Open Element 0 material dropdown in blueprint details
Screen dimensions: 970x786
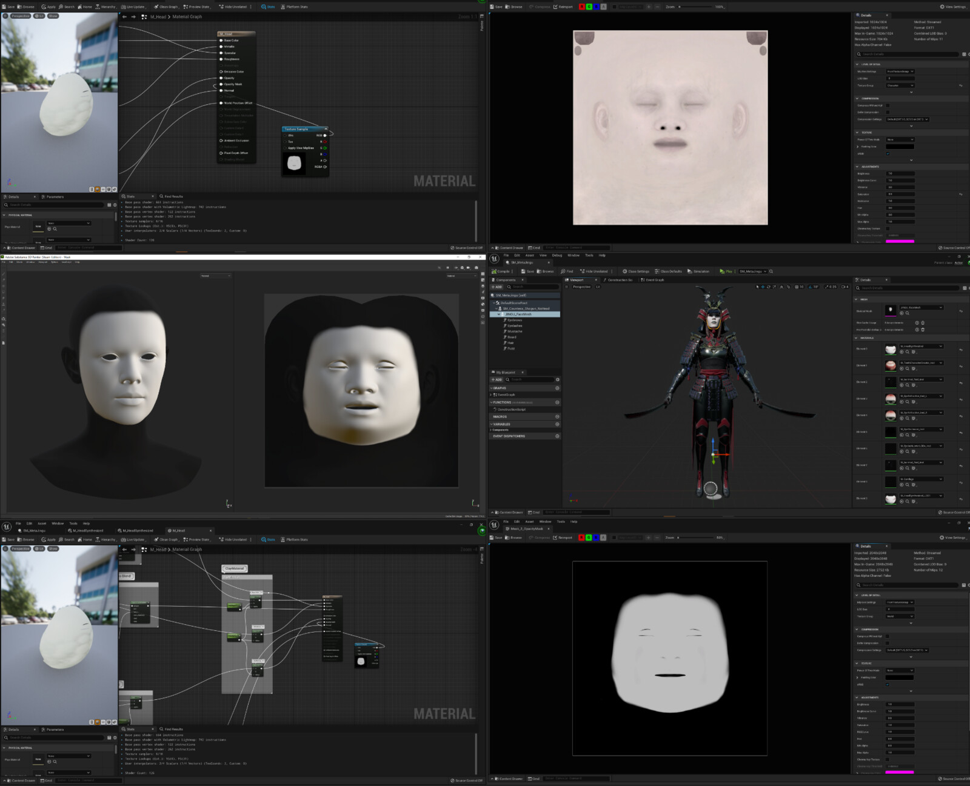[x=920, y=346]
